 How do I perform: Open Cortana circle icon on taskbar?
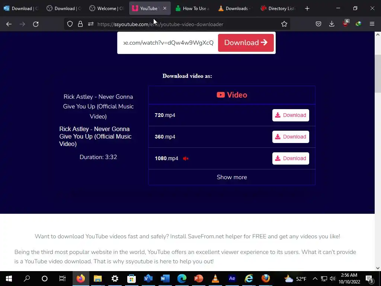(x=45, y=279)
